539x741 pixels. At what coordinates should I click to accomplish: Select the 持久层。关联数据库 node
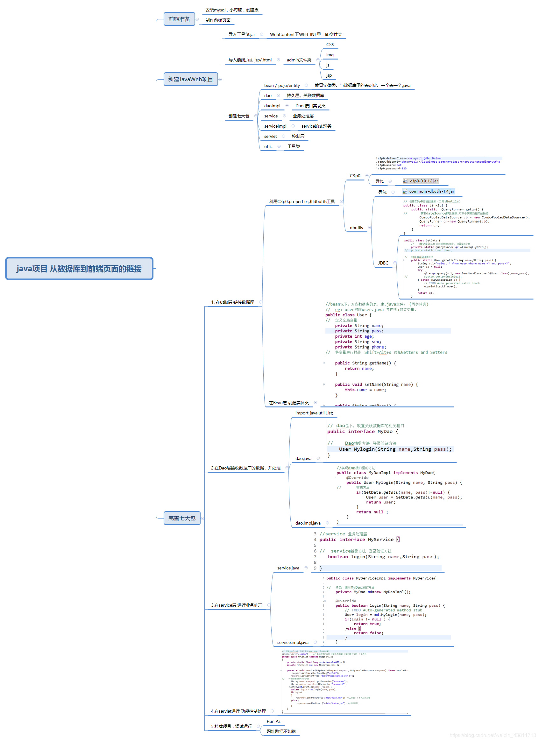(x=305, y=95)
